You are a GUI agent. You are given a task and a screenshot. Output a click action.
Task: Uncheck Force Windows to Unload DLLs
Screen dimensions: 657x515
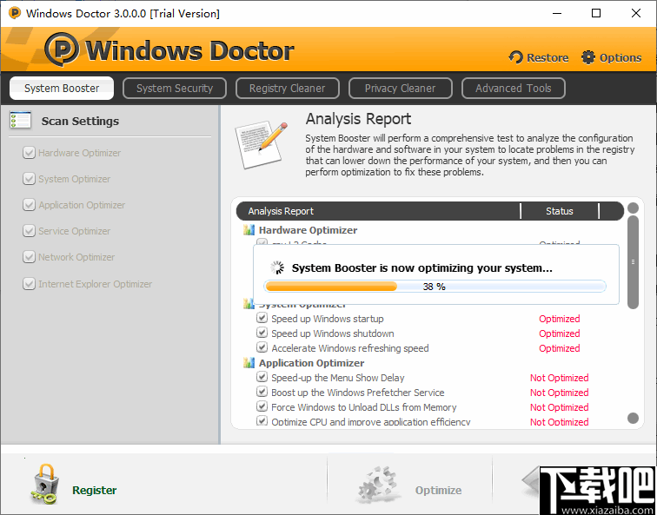[262, 406]
